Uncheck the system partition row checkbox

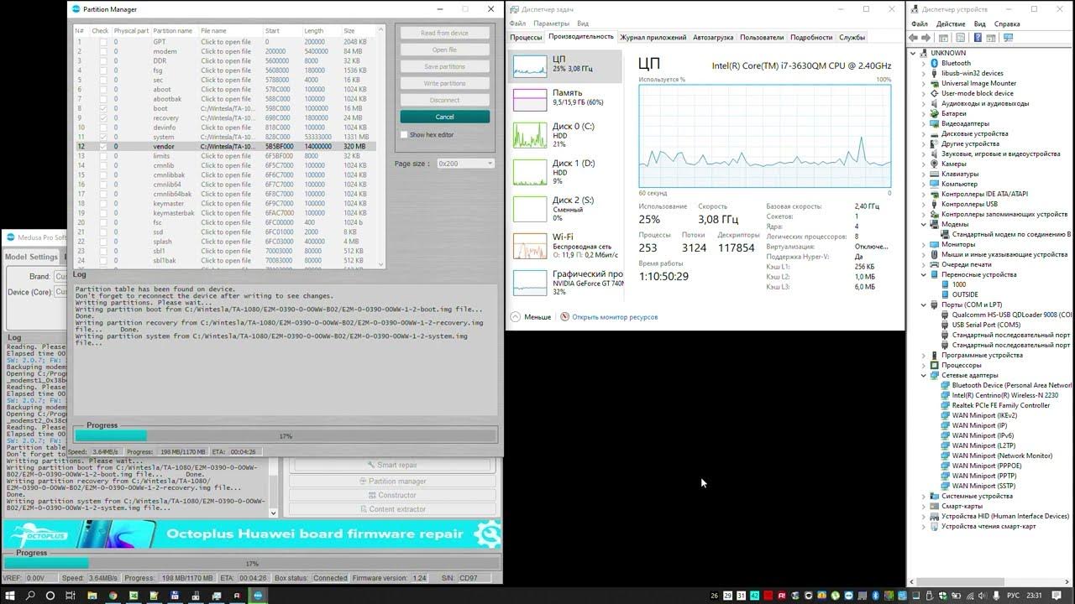102,137
